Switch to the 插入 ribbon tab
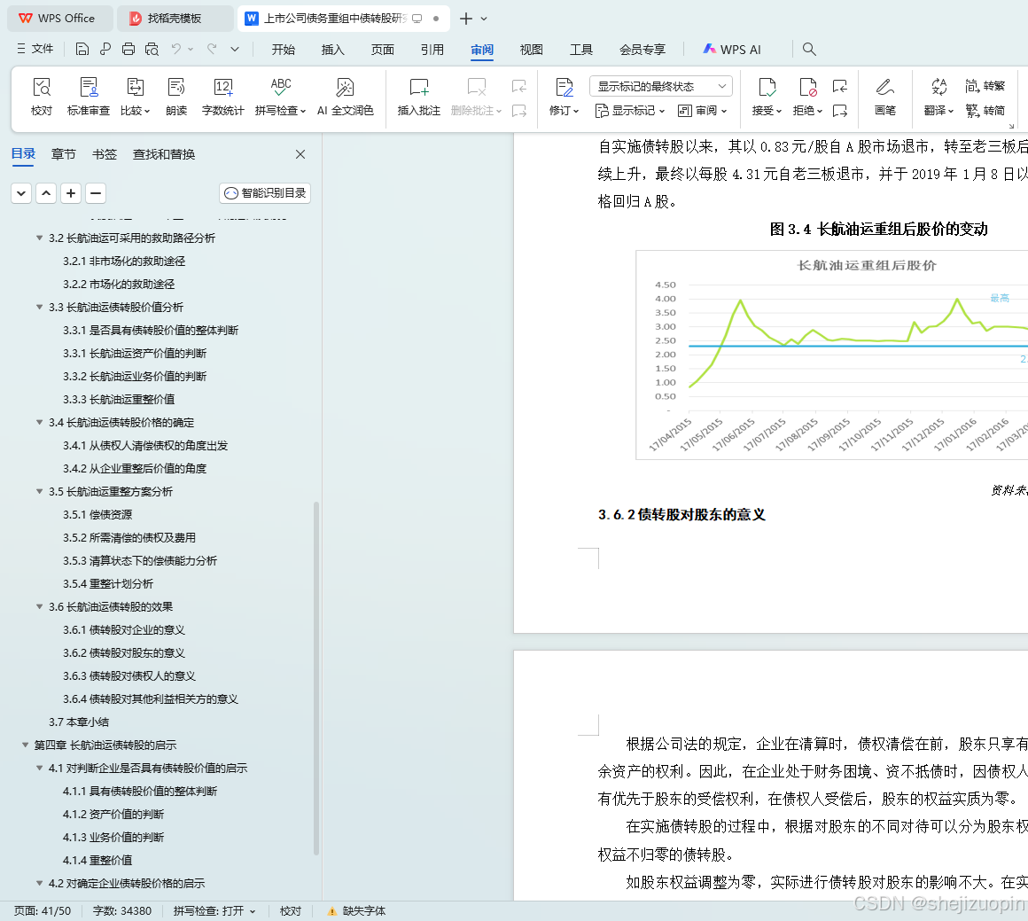This screenshot has width=1028, height=921. point(332,50)
